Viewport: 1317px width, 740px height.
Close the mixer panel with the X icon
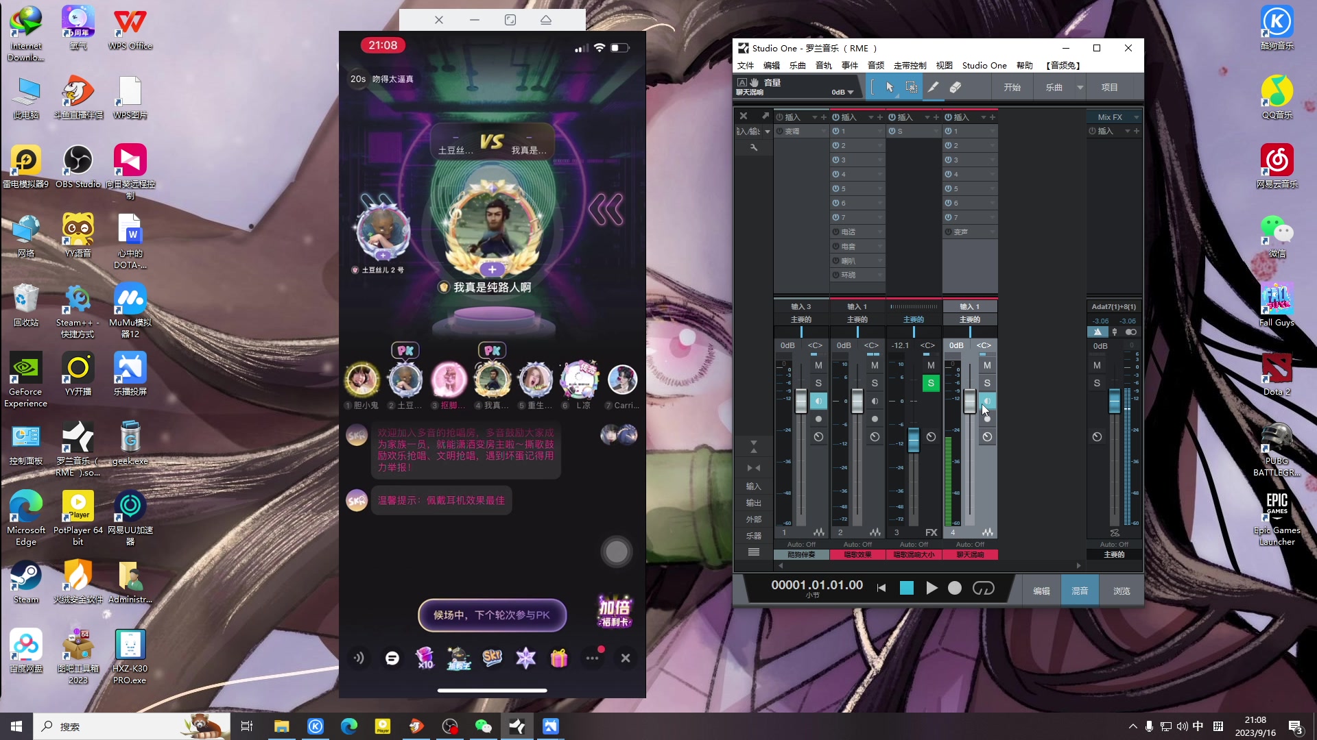[743, 116]
